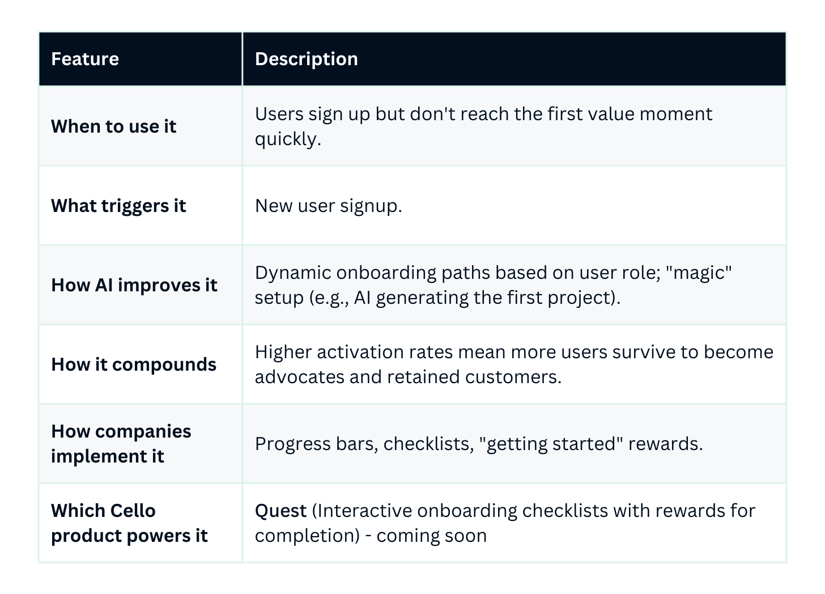
Task: Click the quoted word "magic"
Action: (x=699, y=273)
